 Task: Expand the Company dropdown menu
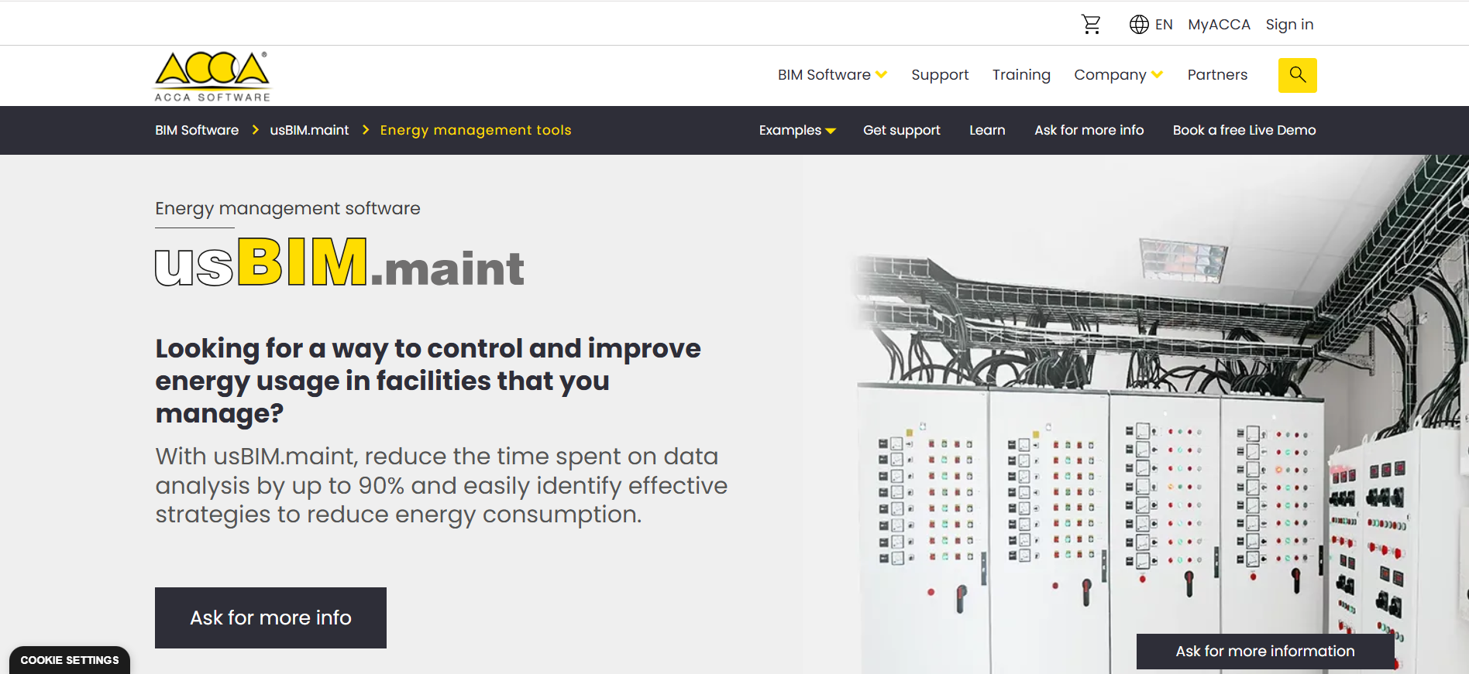[x=1118, y=75]
